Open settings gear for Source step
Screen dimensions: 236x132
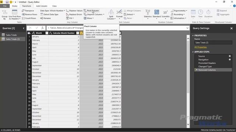(230, 56)
